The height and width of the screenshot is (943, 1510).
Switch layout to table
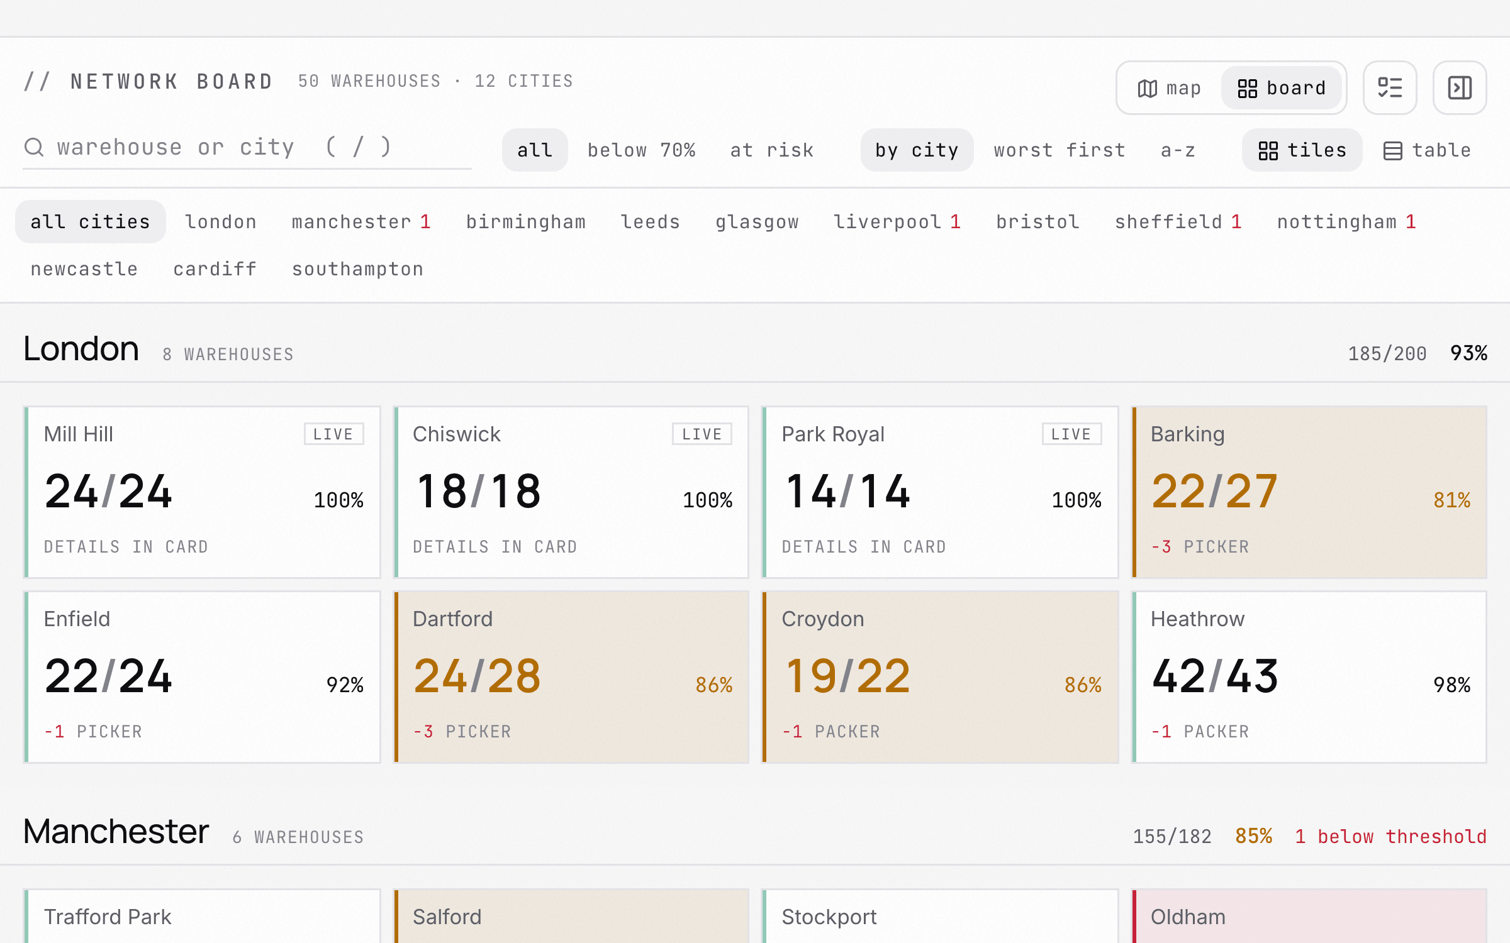[1428, 150]
